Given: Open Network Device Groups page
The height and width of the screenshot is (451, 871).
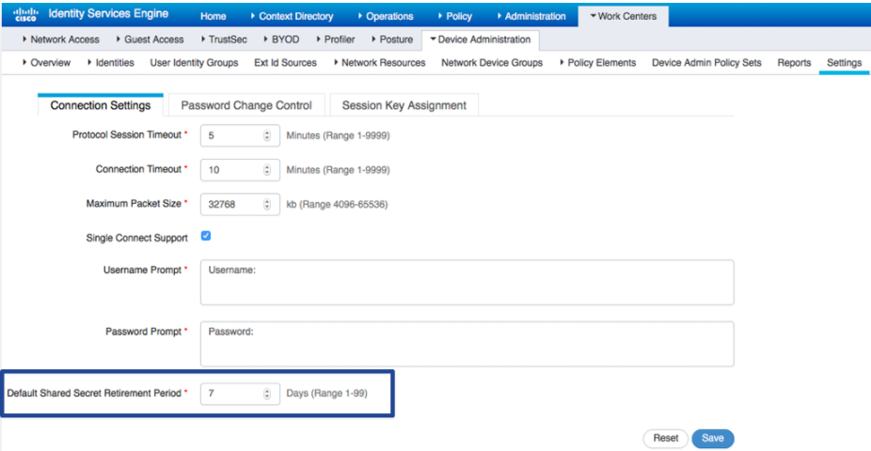Looking at the screenshot, I should pos(492,63).
